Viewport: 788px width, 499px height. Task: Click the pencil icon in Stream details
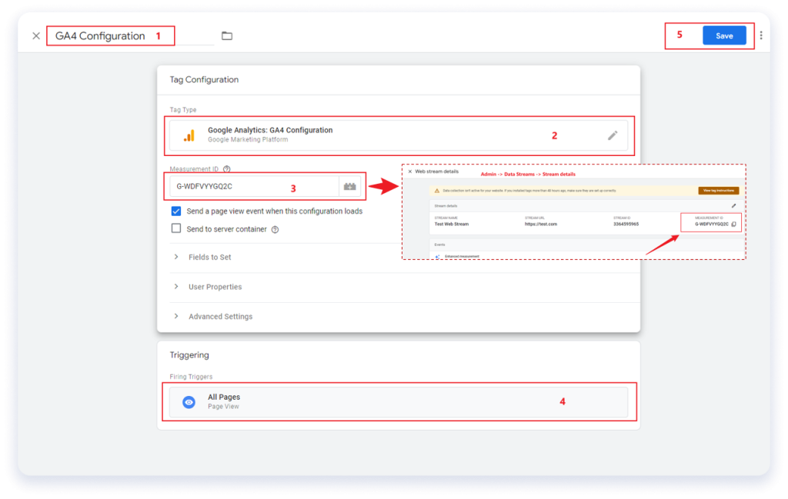point(733,206)
